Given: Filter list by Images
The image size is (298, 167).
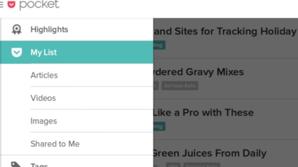Looking at the screenshot, I should [x=92, y=121].
